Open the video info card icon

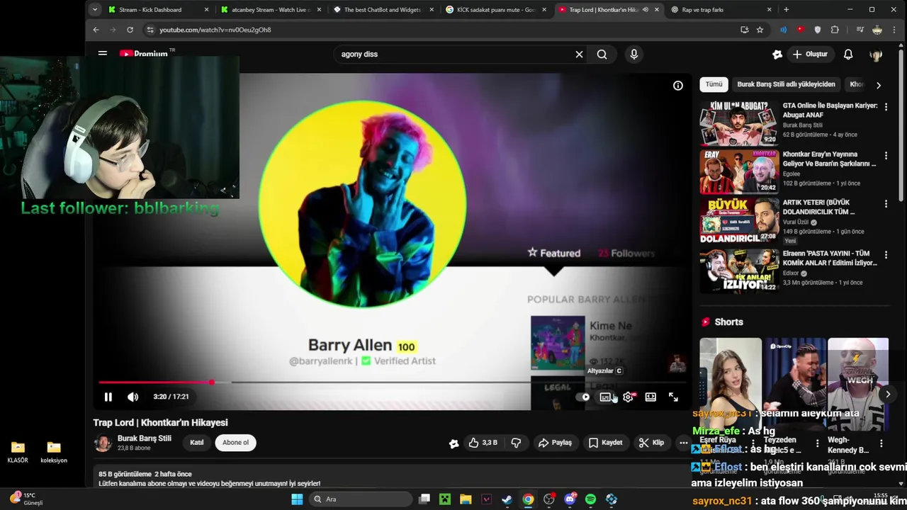pos(678,86)
